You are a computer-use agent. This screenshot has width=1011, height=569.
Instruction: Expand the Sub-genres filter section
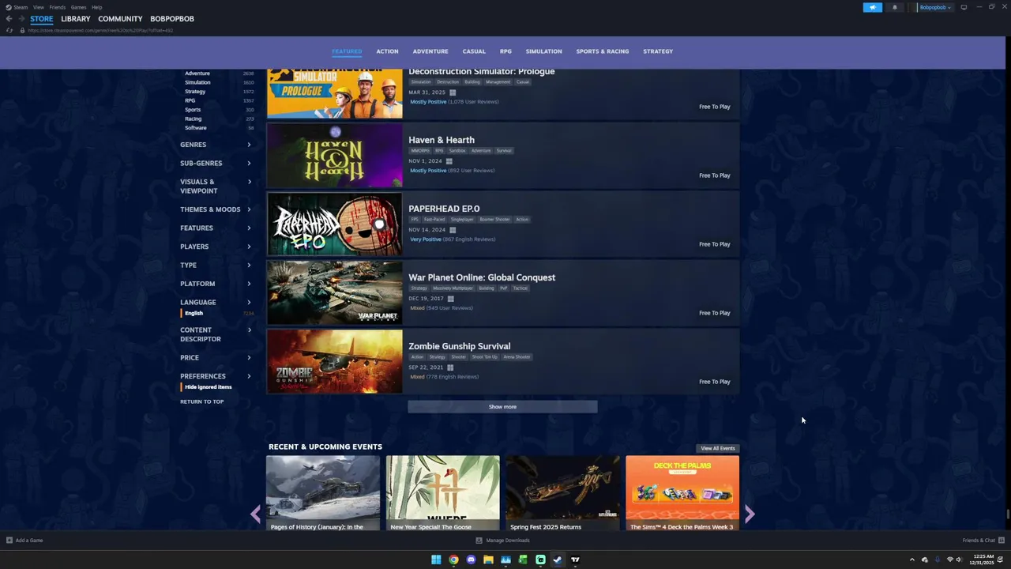point(216,163)
